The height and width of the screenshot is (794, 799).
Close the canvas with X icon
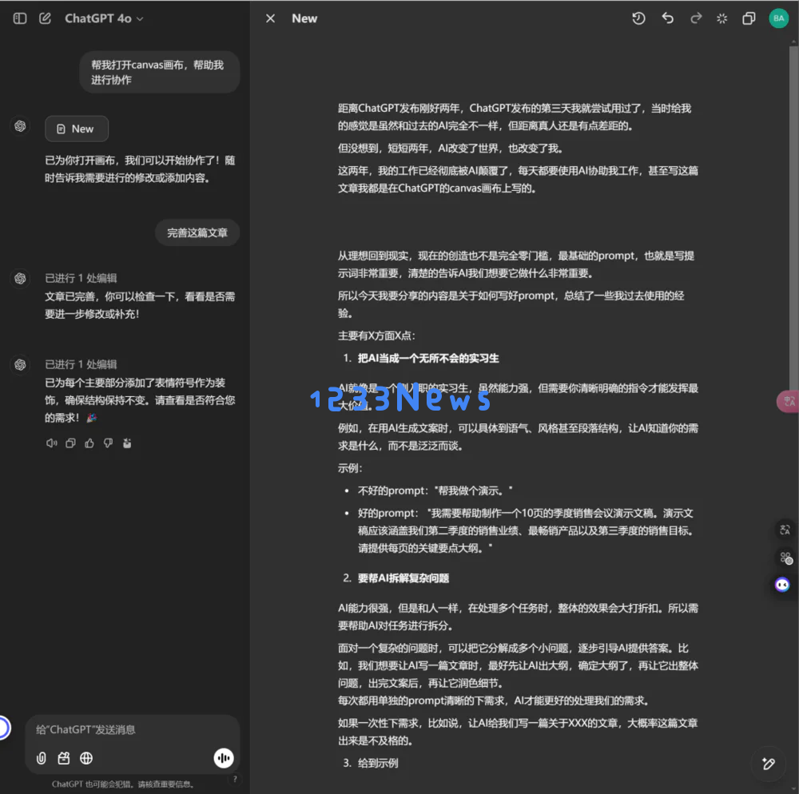coord(271,19)
